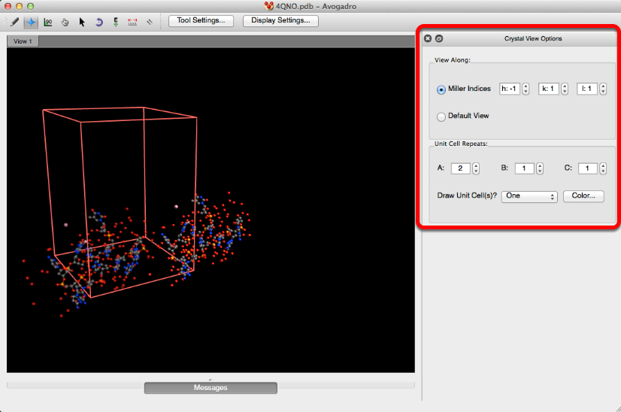Open Tool Settings

(x=201, y=21)
